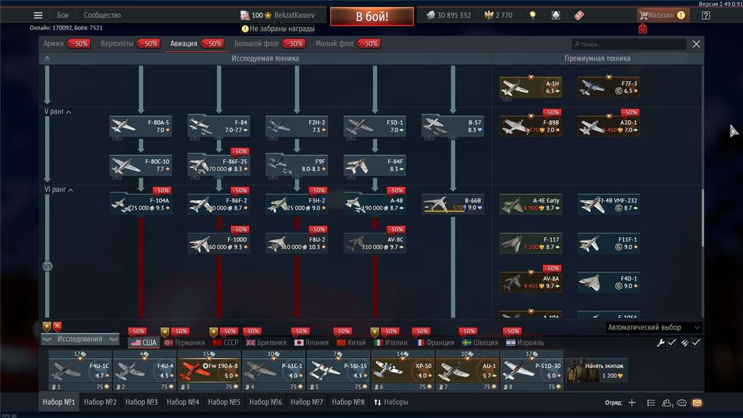The image size is (743, 418).
Task: Open the friends list icon near the chat bubble
Action: pyautogui.click(x=666, y=403)
